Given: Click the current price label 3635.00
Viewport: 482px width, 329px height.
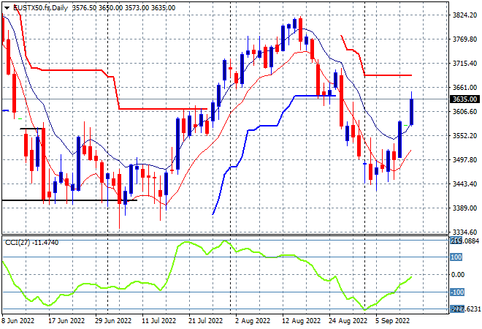Looking at the screenshot, I should (x=464, y=99).
